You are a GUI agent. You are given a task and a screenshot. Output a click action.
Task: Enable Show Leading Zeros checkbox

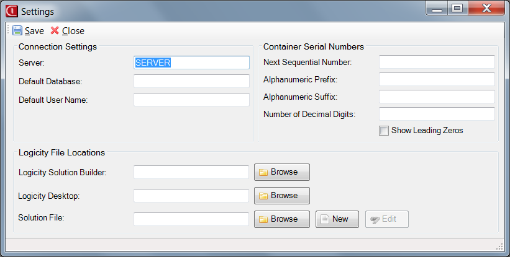pos(384,131)
